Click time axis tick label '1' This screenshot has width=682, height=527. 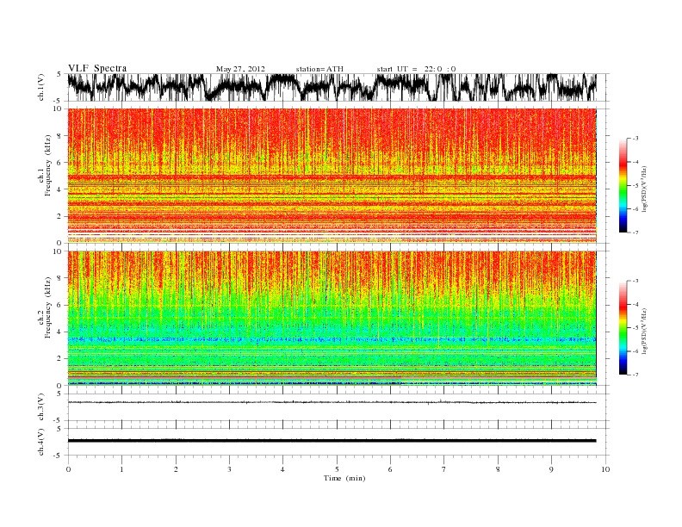tap(122, 469)
